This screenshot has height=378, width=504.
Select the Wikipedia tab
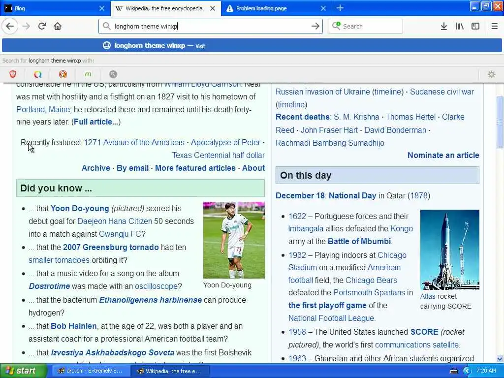pyautogui.click(x=165, y=8)
